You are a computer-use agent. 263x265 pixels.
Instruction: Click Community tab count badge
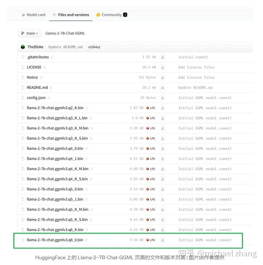click(x=125, y=15)
